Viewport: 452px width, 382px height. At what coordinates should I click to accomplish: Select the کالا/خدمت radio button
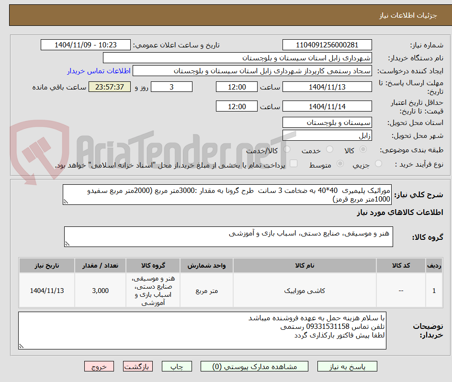click(287, 149)
